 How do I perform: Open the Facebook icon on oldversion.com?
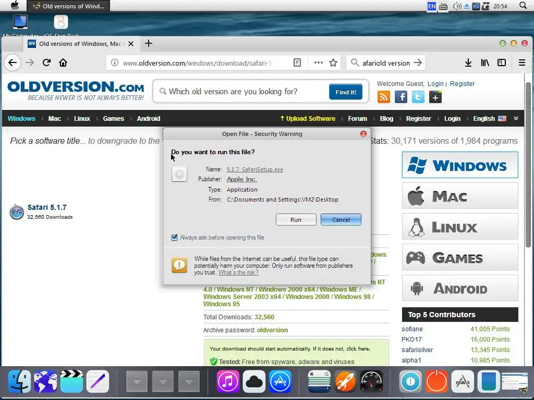tap(401, 97)
